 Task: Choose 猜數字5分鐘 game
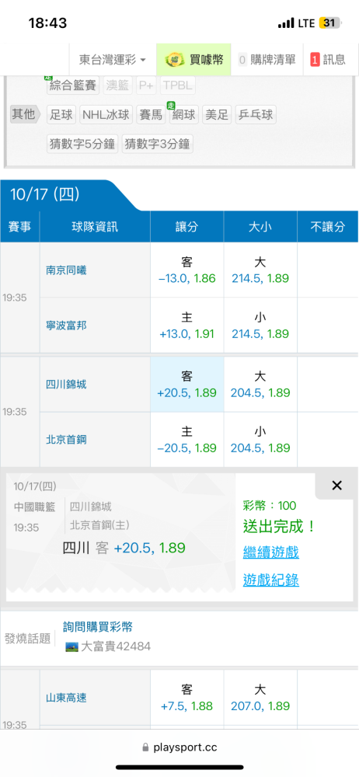pos(82,145)
